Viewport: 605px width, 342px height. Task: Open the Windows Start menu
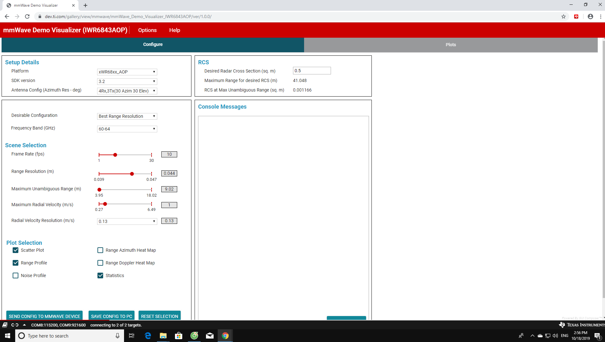[8, 336]
